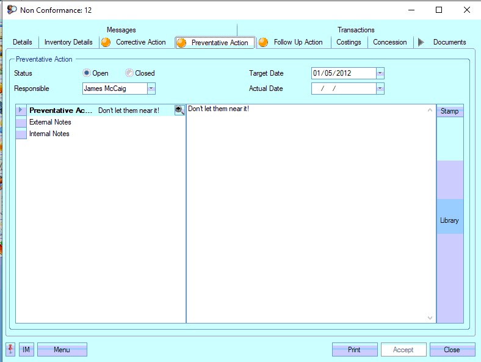Click the arrow icon beside Documents tab
Screen dimensions: 481x362
pyautogui.click(x=421, y=42)
